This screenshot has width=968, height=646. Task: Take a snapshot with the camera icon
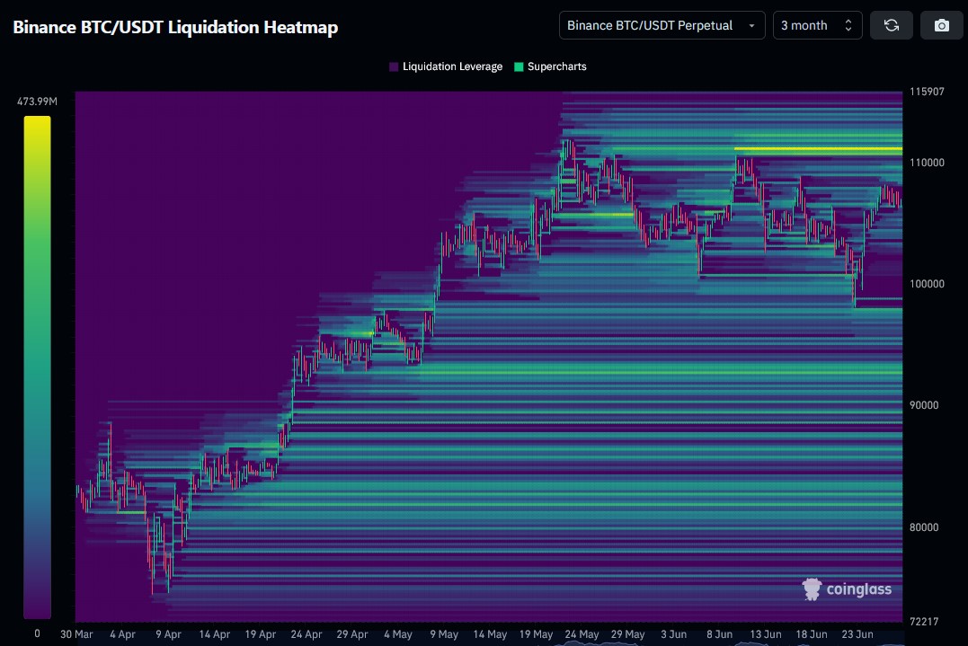click(x=941, y=25)
